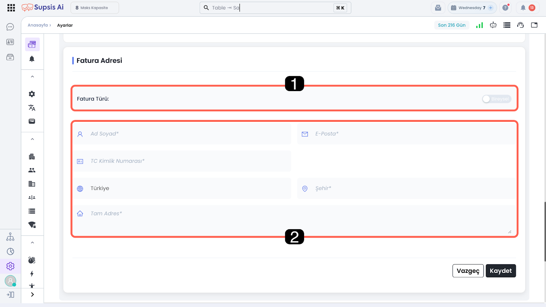
Task: Collapse the first sidebar settings group chevron
Action: 32,77
